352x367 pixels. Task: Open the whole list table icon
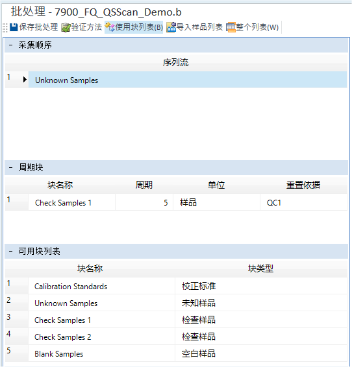click(x=231, y=27)
